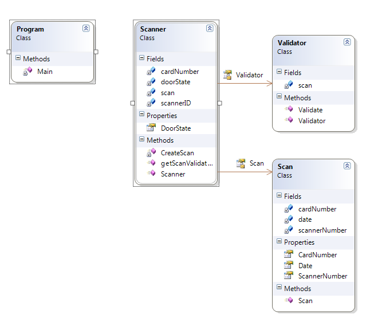Image resolution: width=378 pixels, height=318 pixels.
Task: Collapse the Scanner class shape using chevron
Action: click(210, 29)
